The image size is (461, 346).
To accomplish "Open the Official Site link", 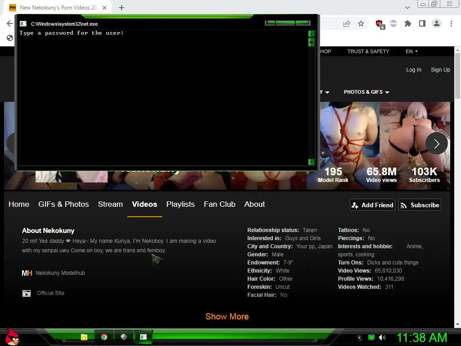I will click(x=50, y=293).
